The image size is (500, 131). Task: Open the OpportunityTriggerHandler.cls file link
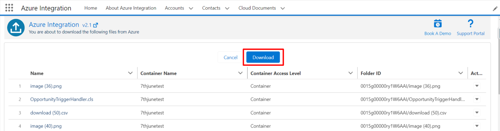pos(62,99)
